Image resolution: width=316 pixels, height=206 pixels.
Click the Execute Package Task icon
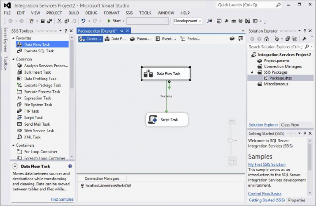(19, 85)
